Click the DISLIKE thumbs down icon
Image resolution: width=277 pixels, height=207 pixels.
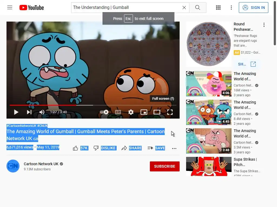[x=96, y=148]
